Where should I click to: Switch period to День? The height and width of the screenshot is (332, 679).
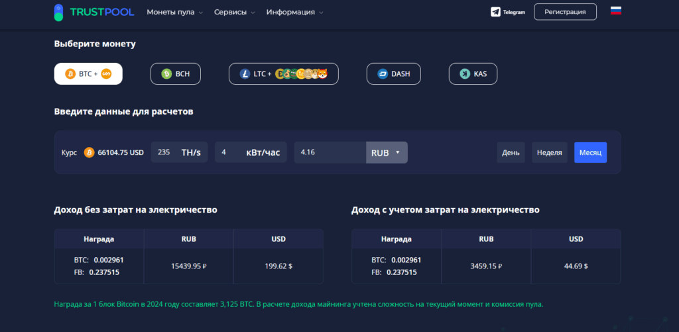coord(511,152)
